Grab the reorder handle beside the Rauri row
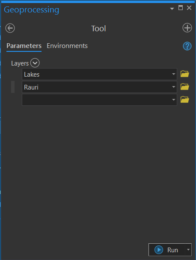This screenshot has height=260, width=196. coord(13,87)
